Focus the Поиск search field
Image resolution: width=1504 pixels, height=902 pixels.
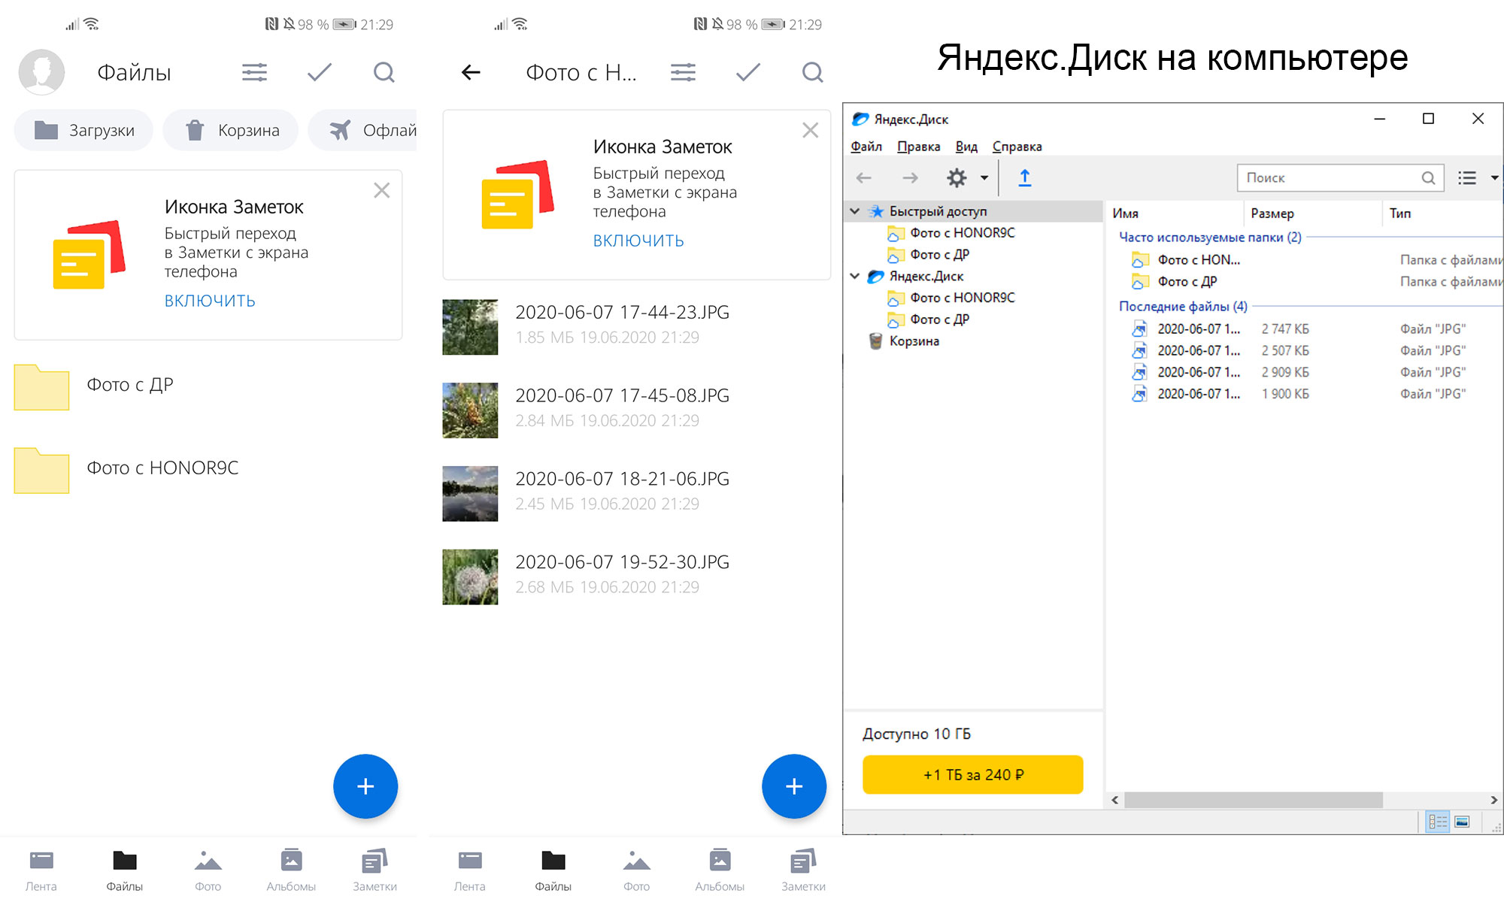coord(1340,178)
